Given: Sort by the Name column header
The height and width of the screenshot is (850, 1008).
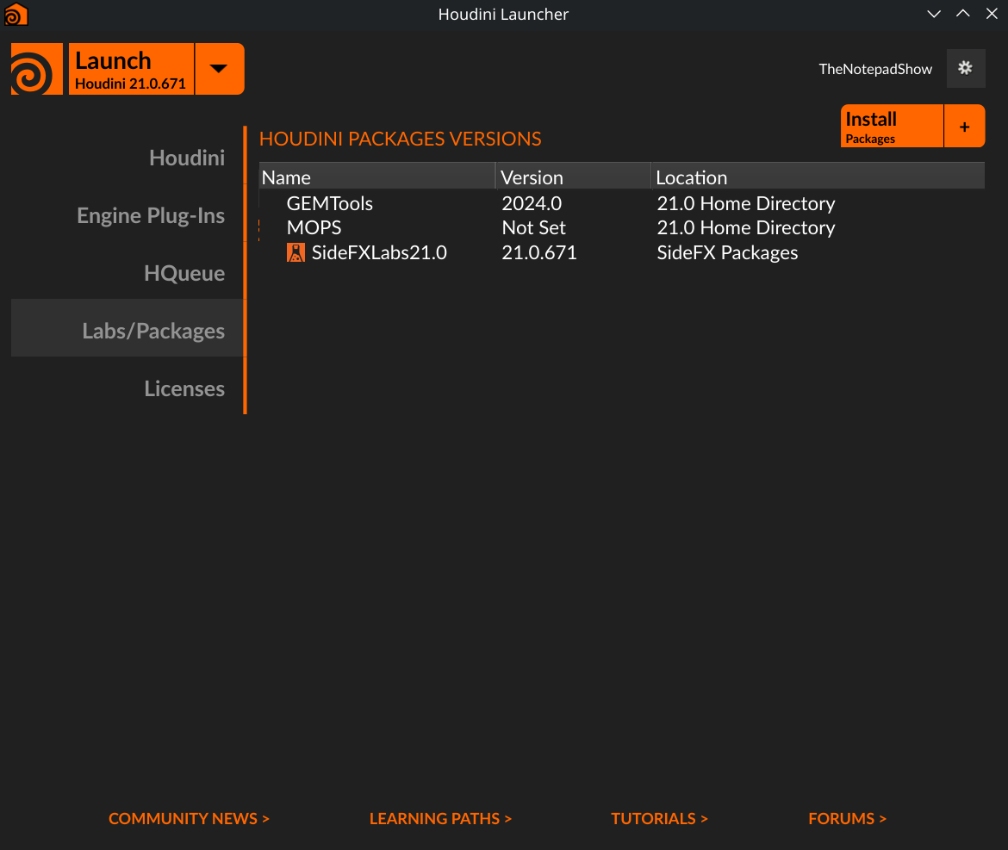Looking at the screenshot, I should pyautogui.click(x=377, y=177).
